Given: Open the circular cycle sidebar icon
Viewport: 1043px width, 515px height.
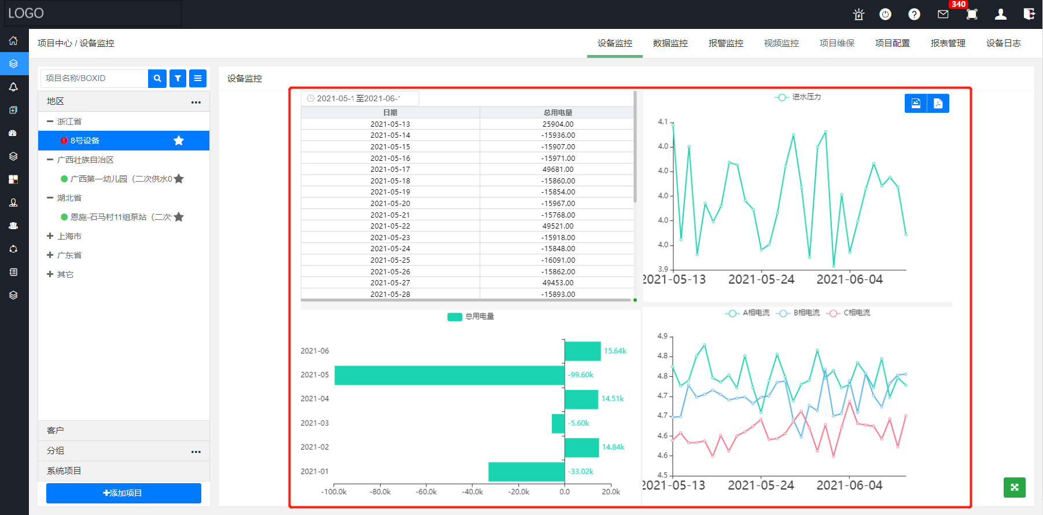Looking at the screenshot, I should 13,249.
